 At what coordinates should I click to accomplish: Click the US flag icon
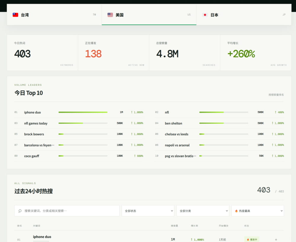tap(110, 15)
